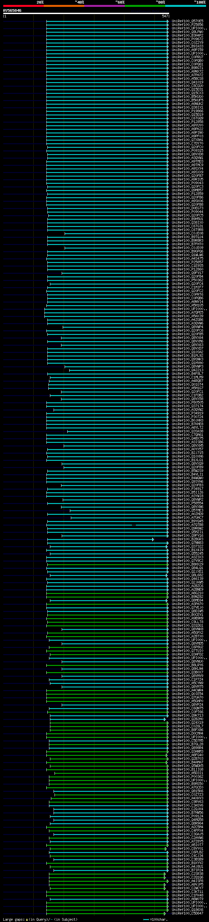Click the red 20% identity legend segment
Viewport: 209px width, 922px height.
click(x=23, y=6)
